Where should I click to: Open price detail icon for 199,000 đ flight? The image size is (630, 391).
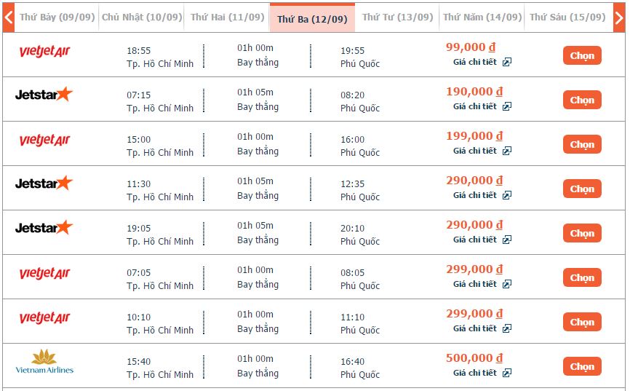506,151
